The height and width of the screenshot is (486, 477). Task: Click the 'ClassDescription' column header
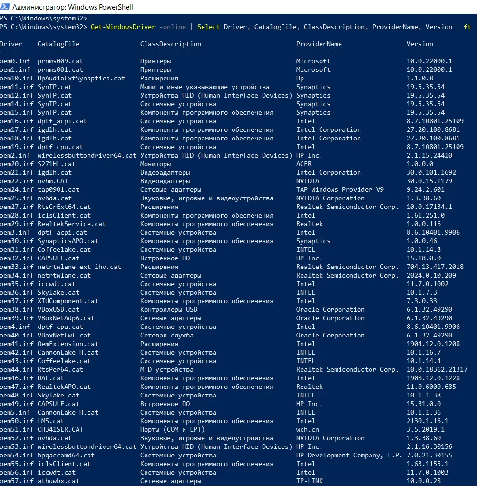point(170,44)
